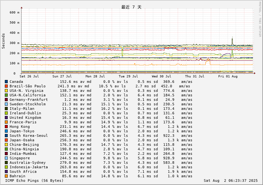This screenshot has width=263, height=185.
Task: Click the "Thu 31 Jul" x-axis date
Action: click(x=195, y=76)
